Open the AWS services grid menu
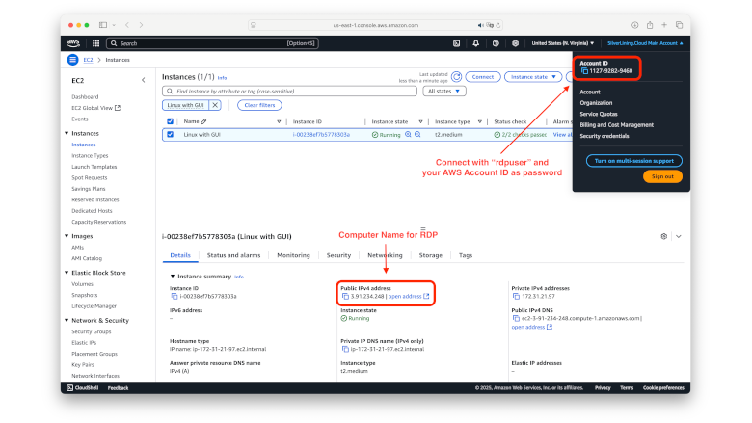752x423 pixels. point(95,43)
